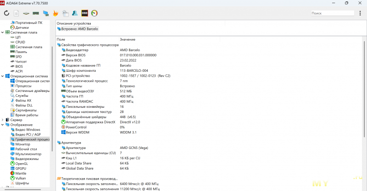Click the flame System Stability Test icon
Screen dimensions: 367x191
click(x=55, y=13)
